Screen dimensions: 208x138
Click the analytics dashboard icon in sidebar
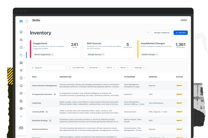pos(21,32)
